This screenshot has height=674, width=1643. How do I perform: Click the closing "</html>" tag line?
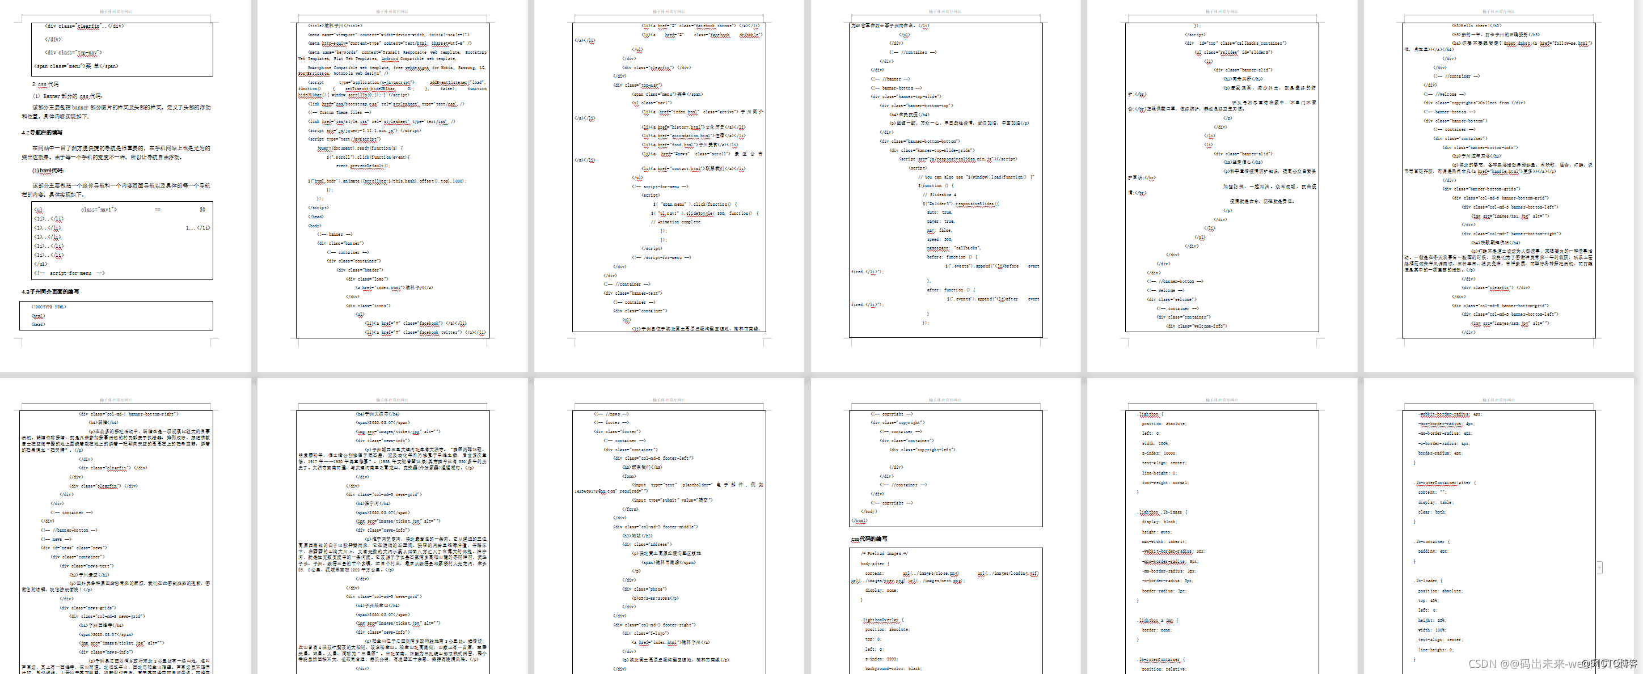point(859,520)
